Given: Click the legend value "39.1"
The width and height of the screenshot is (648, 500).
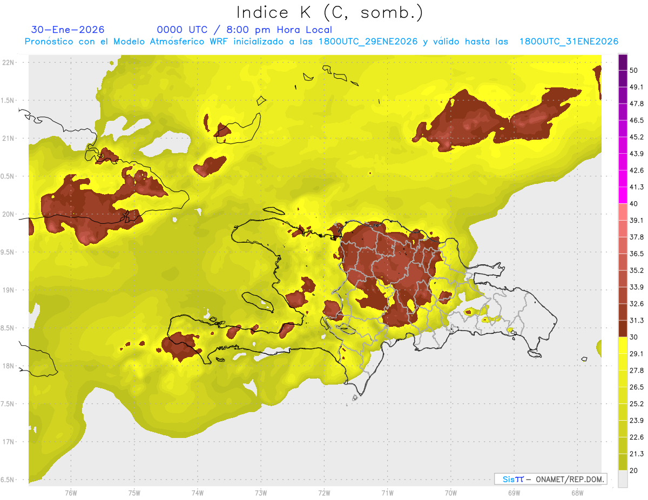Looking at the screenshot, I should click(x=637, y=220).
